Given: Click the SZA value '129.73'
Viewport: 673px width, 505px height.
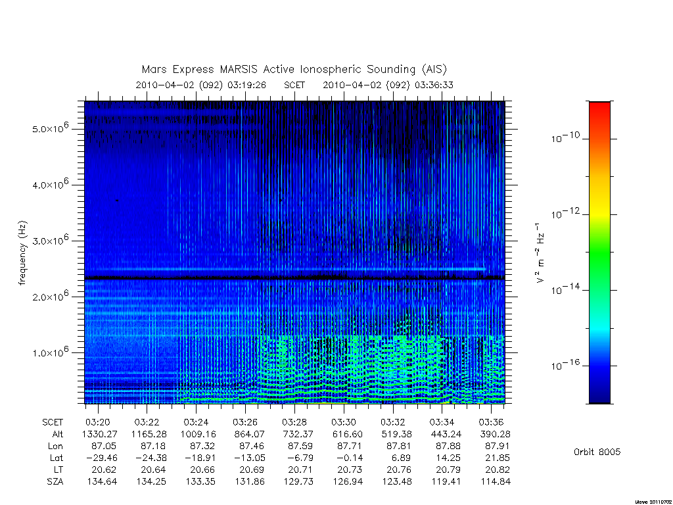Looking at the screenshot, I should [x=298, y=482].
